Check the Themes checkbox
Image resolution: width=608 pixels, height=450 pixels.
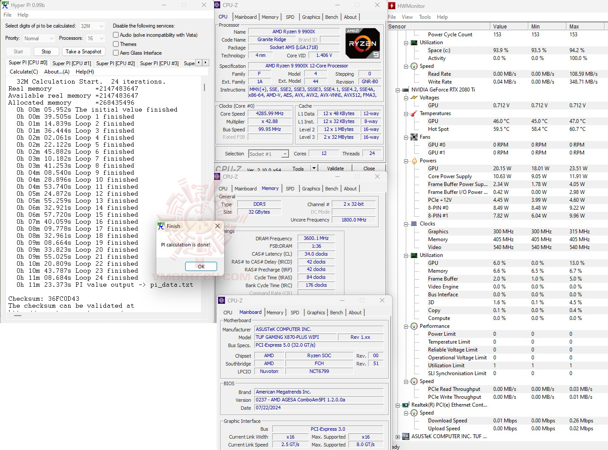click(x=116, y=44)
